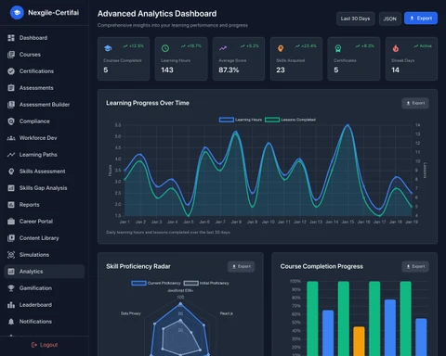Click the Simulations icon in sidebar
446x356 pixels.
[x=11, y=255]
